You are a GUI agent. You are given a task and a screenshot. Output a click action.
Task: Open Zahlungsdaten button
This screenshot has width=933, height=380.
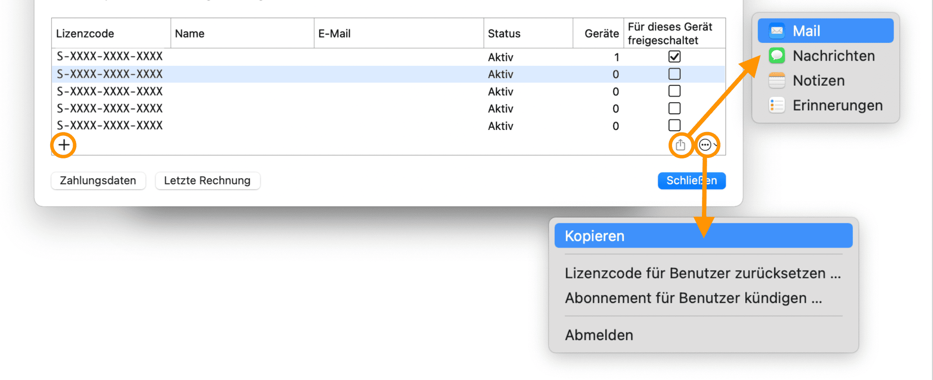98,180
